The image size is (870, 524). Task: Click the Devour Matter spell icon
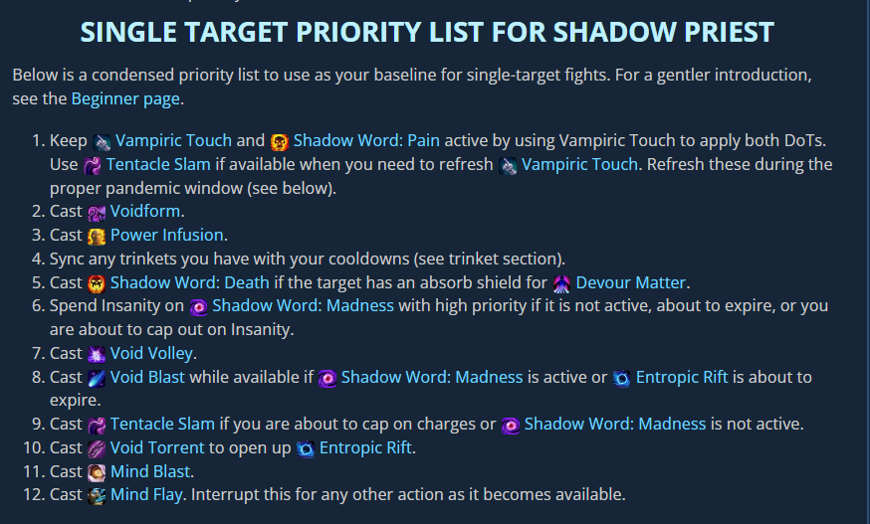tap(562, 283)
